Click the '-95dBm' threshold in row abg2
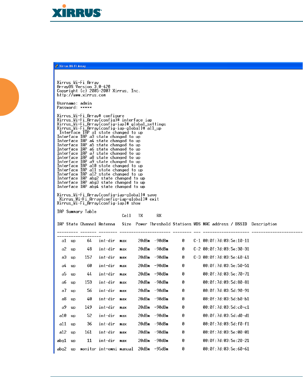 coord(161,349)
